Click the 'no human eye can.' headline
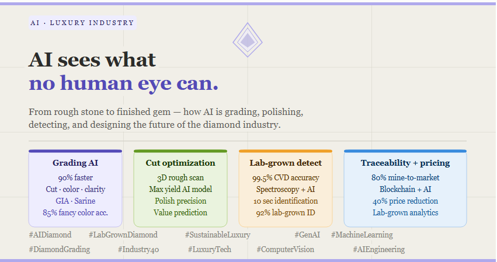The image size is (497, 262). pos(123,83)
